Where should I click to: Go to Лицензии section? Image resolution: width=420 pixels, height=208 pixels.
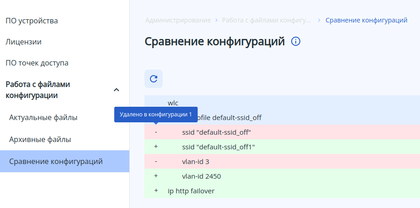pyautogui.click(x=23, y=42)
